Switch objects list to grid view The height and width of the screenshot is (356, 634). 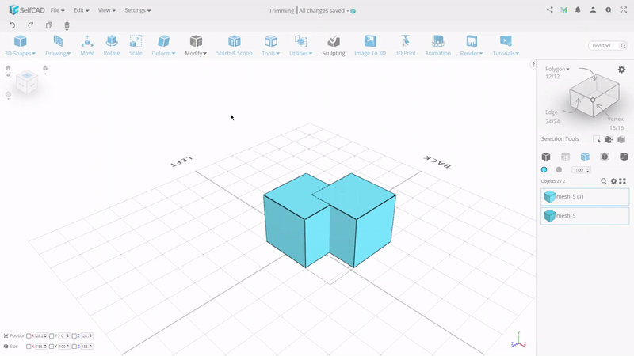point(622,181)
